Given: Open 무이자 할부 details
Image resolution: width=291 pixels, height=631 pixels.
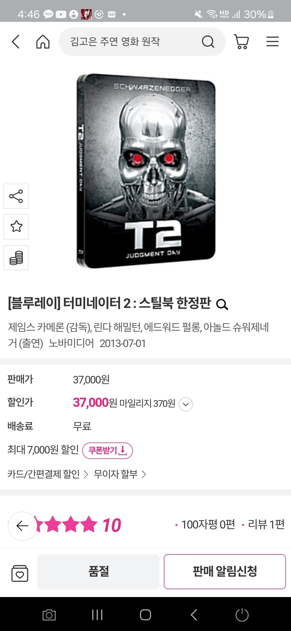Looking at the screenshot, I should [120, 474].
